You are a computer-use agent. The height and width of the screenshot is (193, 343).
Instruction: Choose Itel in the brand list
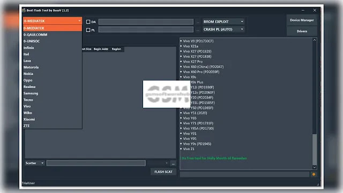point(53,54)
